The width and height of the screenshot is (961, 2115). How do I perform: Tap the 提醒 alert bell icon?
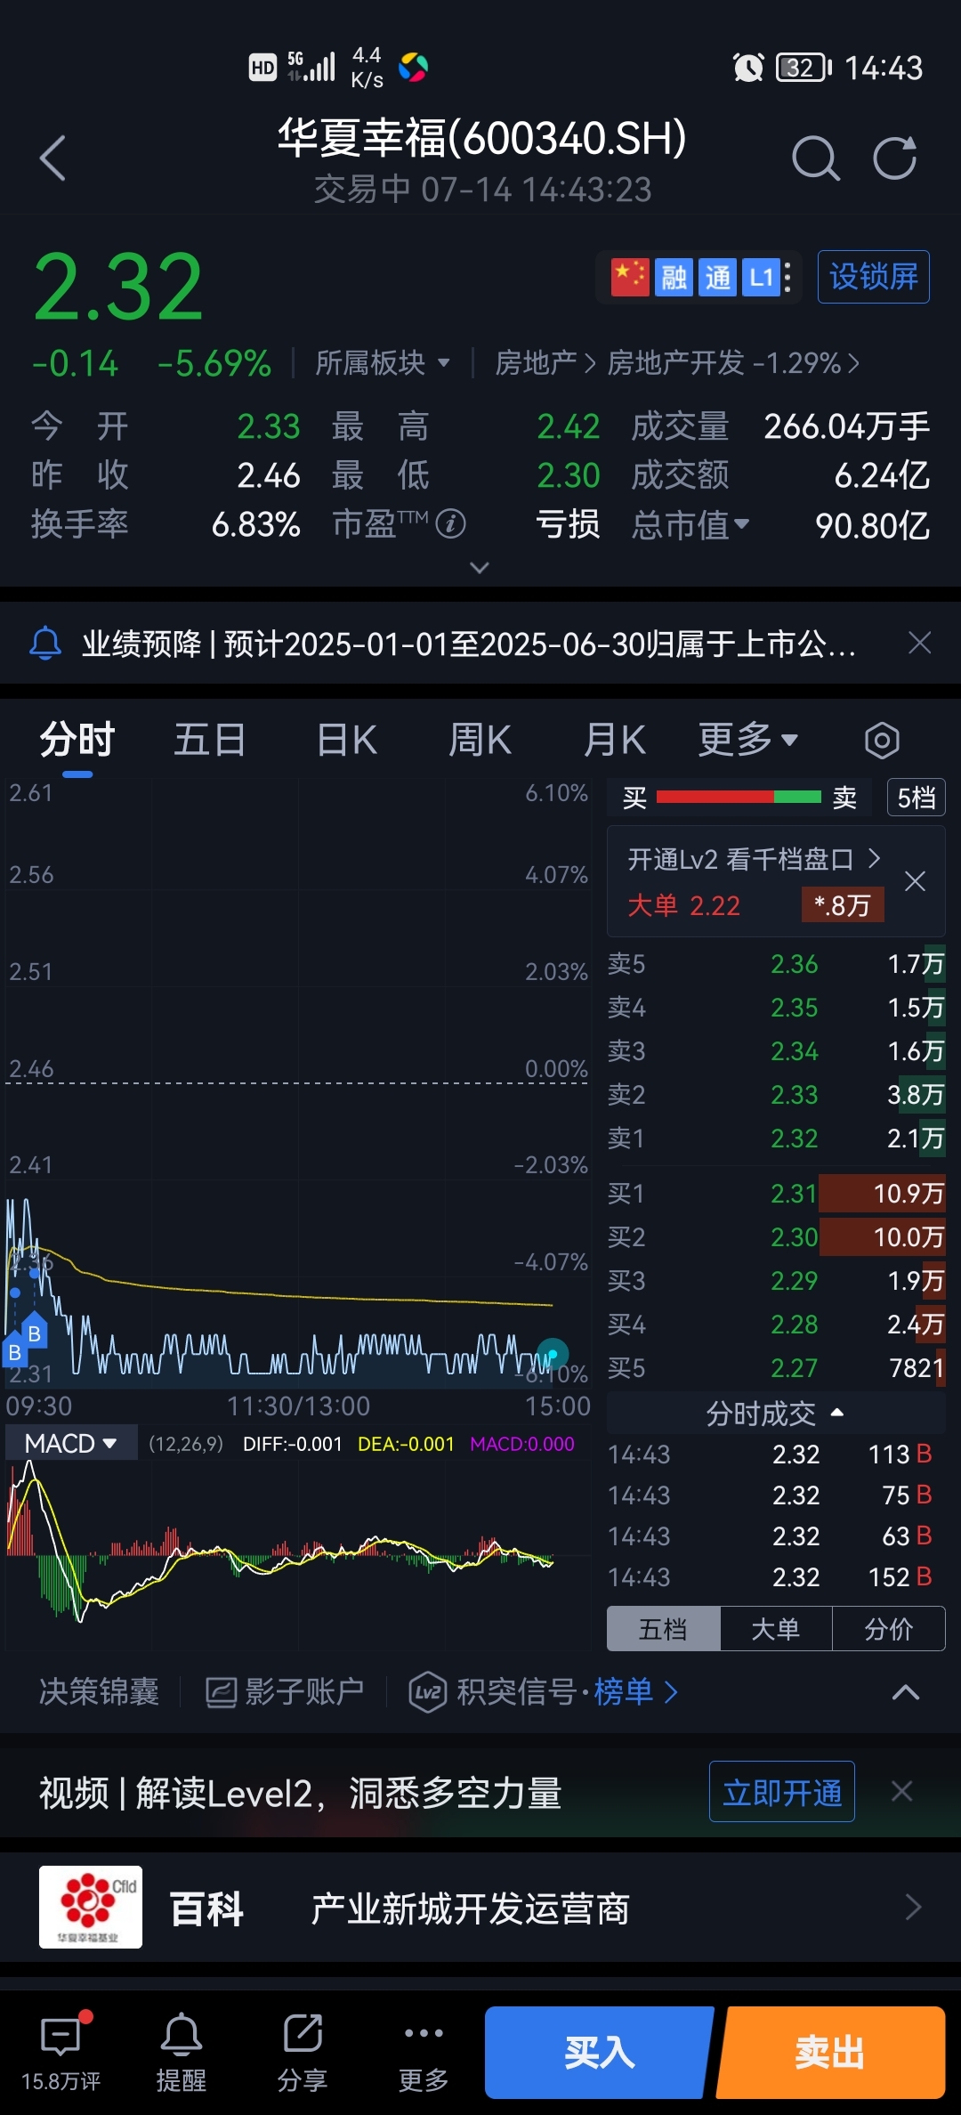point(181,2035)
